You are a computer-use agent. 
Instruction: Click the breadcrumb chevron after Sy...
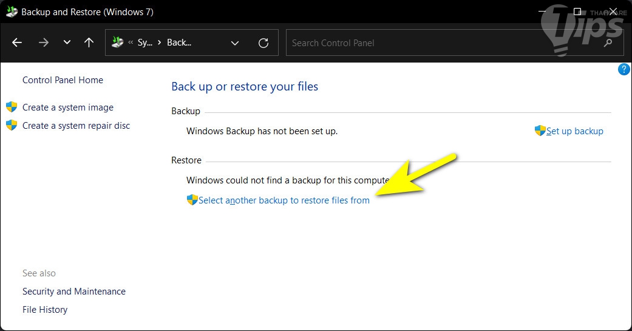pos(160,43)
